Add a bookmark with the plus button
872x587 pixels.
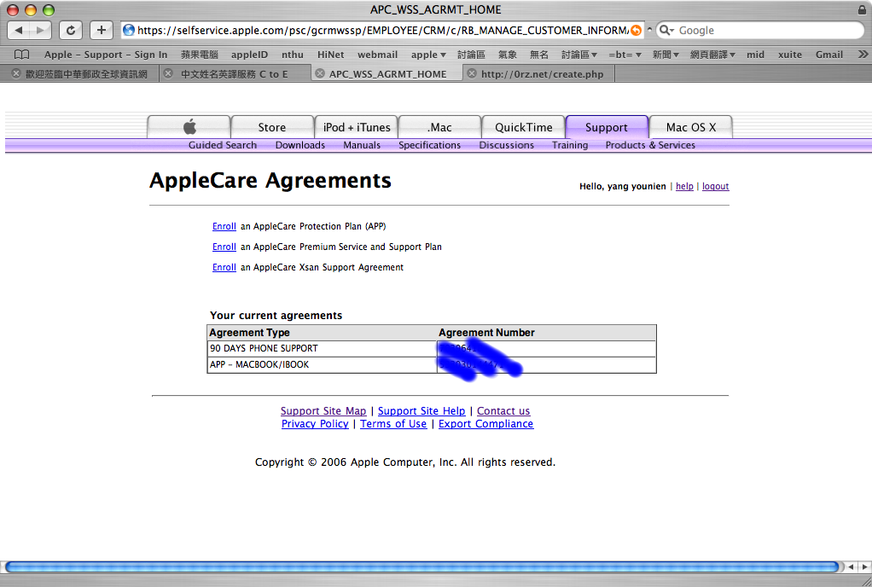click(102, 30)
